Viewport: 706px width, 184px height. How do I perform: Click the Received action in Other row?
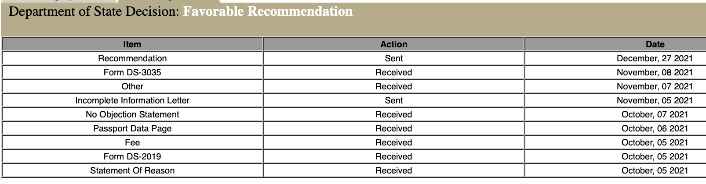coord(393,86)
